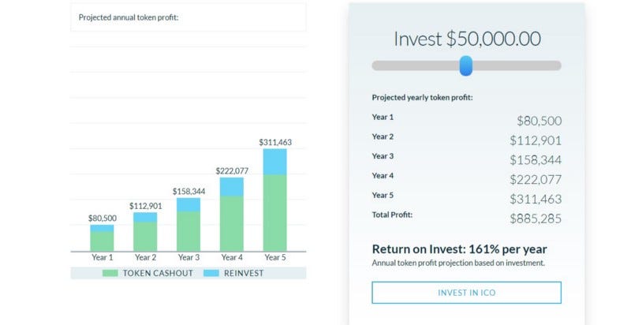Screen dimensions: 631x325
Task: Select the Year 5 bar in chart
Action: pos(274,200)
